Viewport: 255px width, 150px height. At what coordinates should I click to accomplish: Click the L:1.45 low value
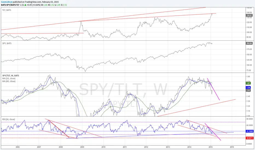click(x=57, y=5)
